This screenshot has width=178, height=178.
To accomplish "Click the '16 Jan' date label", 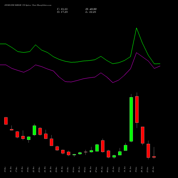I will click(x=130, y=169).
